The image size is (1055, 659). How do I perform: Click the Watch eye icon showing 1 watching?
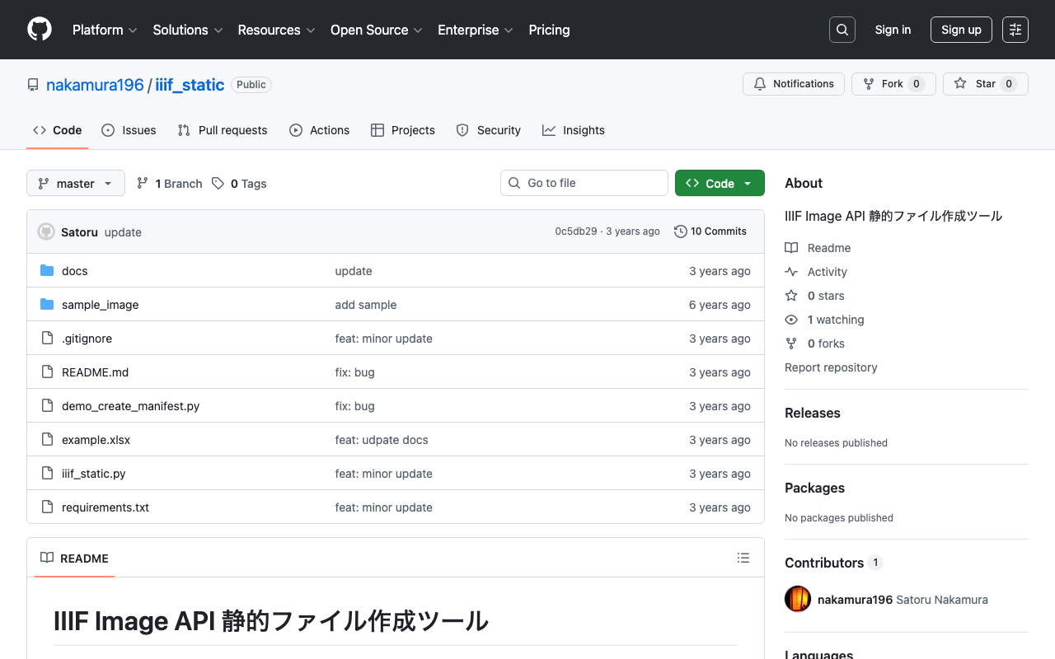pos(790,320)
